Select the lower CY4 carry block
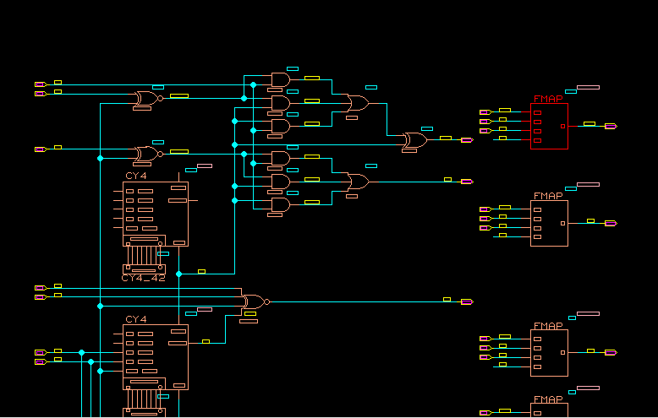The height and width of the screenshot is (418, 658). [x=156, y=356]
